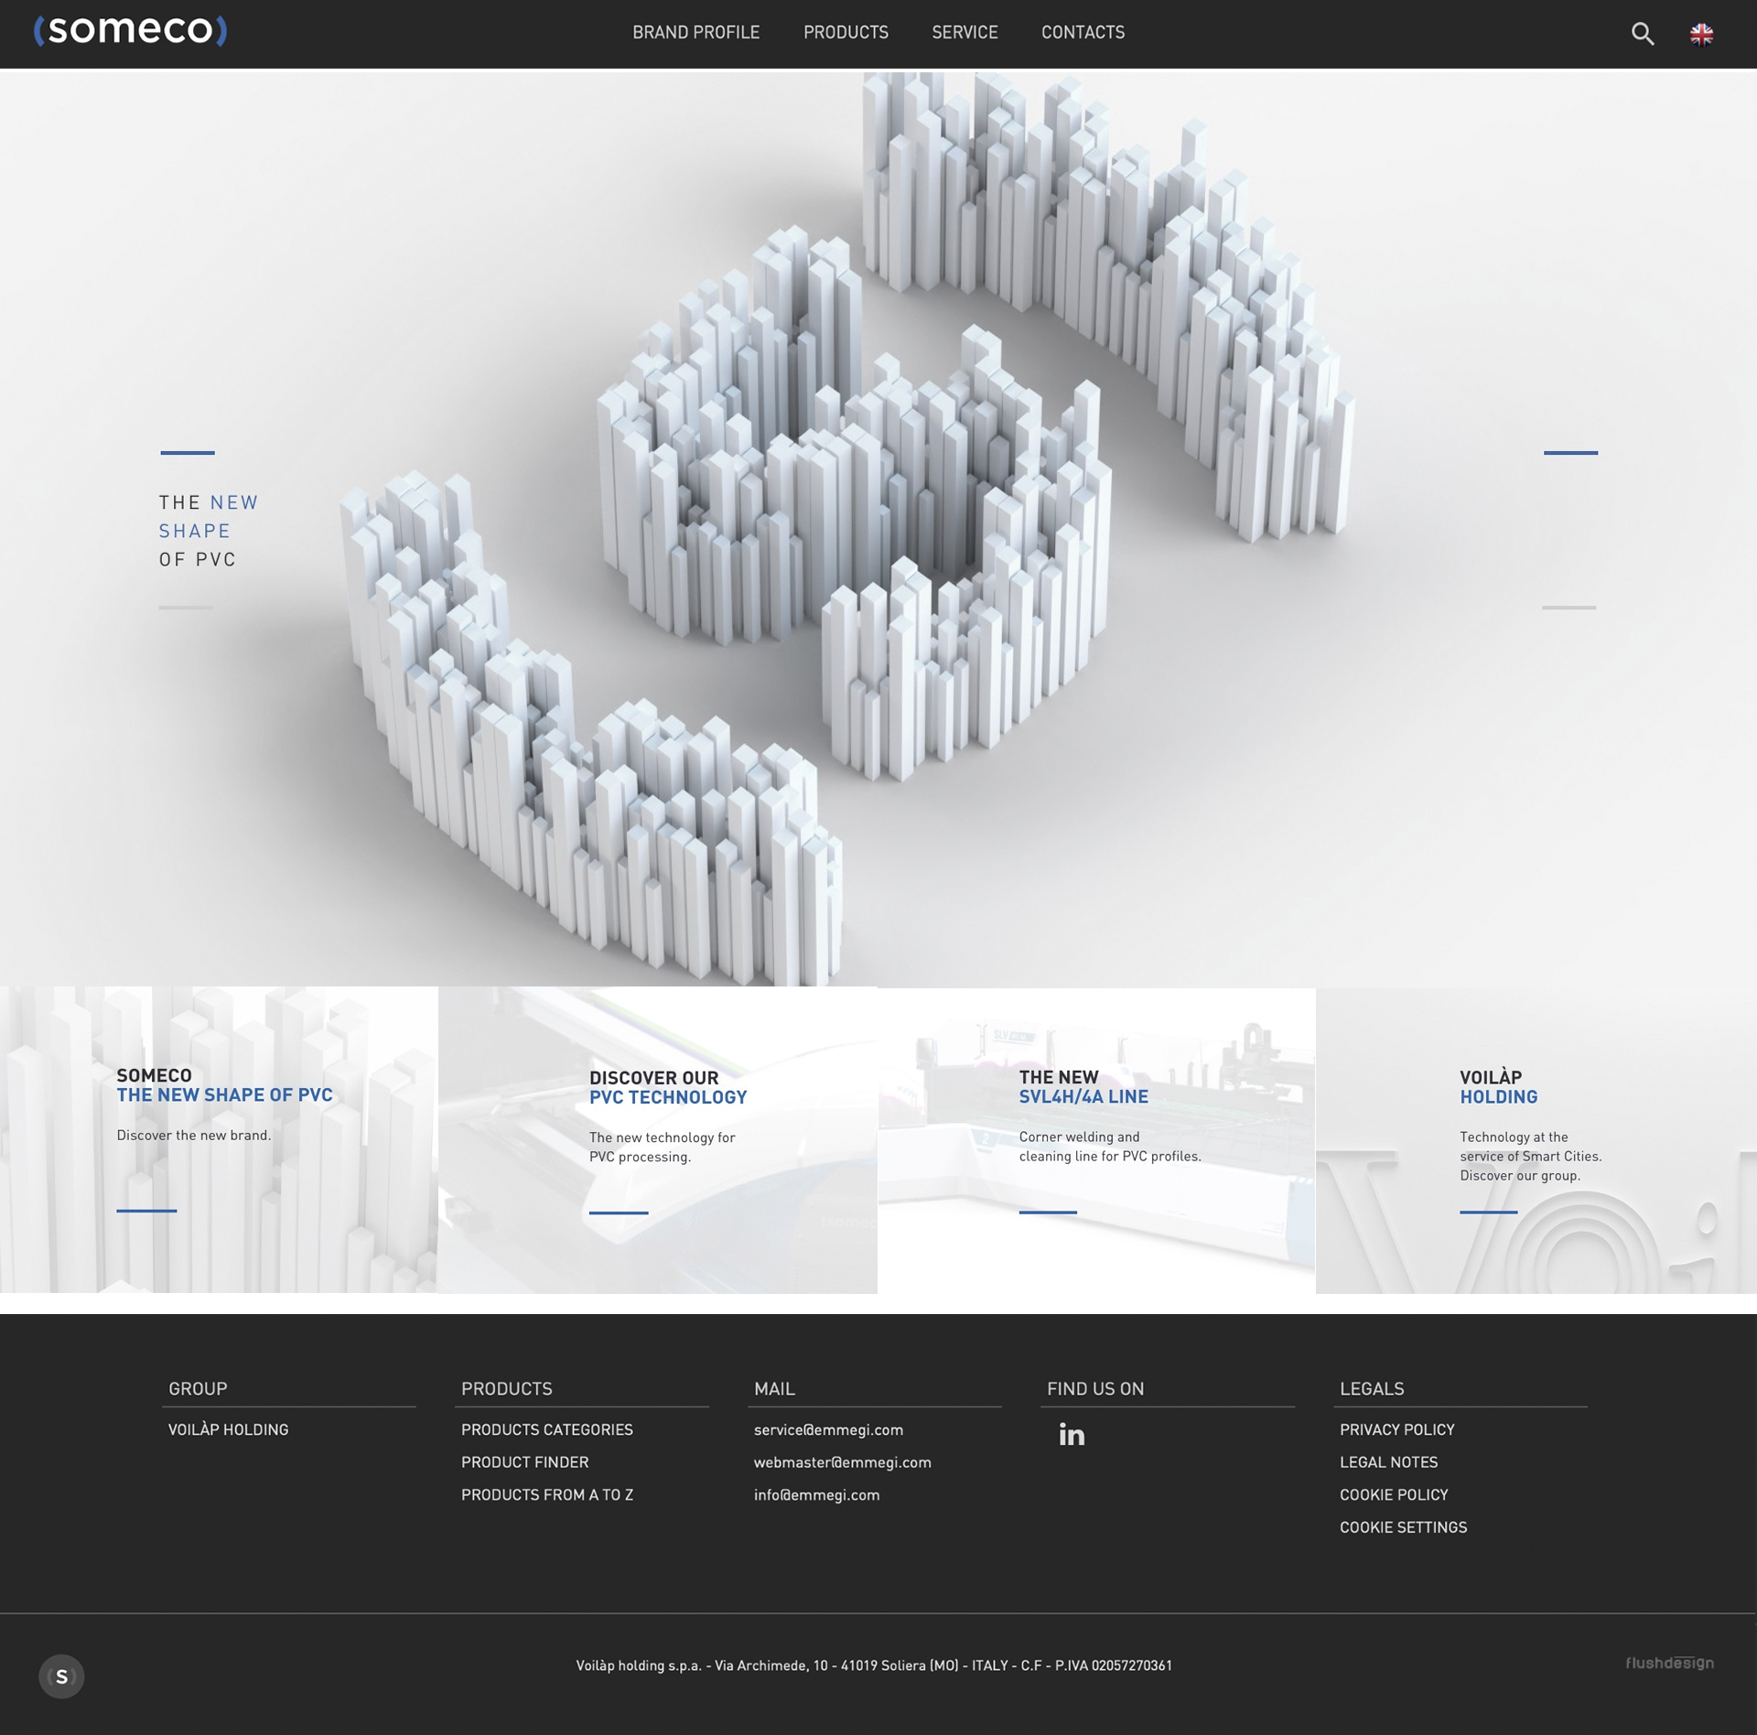Open the New SVL4H/4A Line card
1757x1735 pixels.
coord(1096,1139)
